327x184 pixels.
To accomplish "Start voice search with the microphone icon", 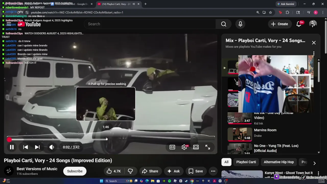I will tap(240, 24).
